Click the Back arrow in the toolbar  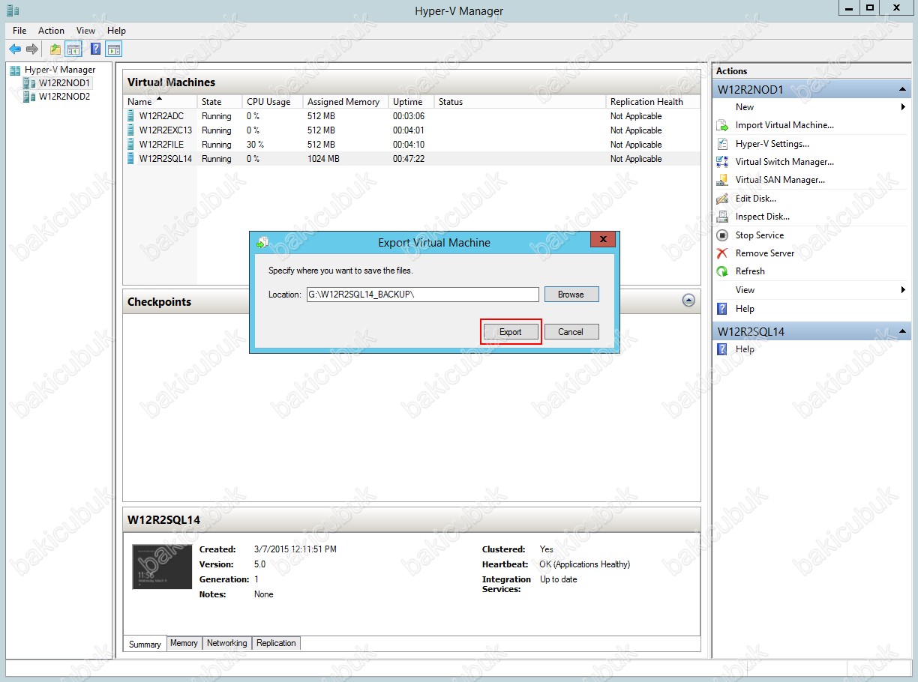15,49
